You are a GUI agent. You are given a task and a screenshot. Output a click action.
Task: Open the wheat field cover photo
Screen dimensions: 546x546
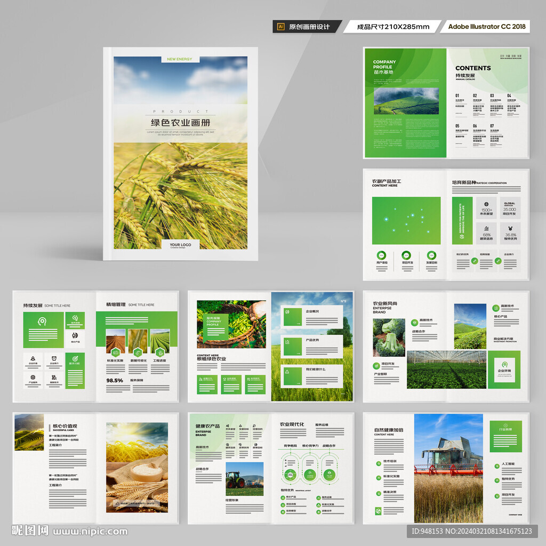(180, 195)
